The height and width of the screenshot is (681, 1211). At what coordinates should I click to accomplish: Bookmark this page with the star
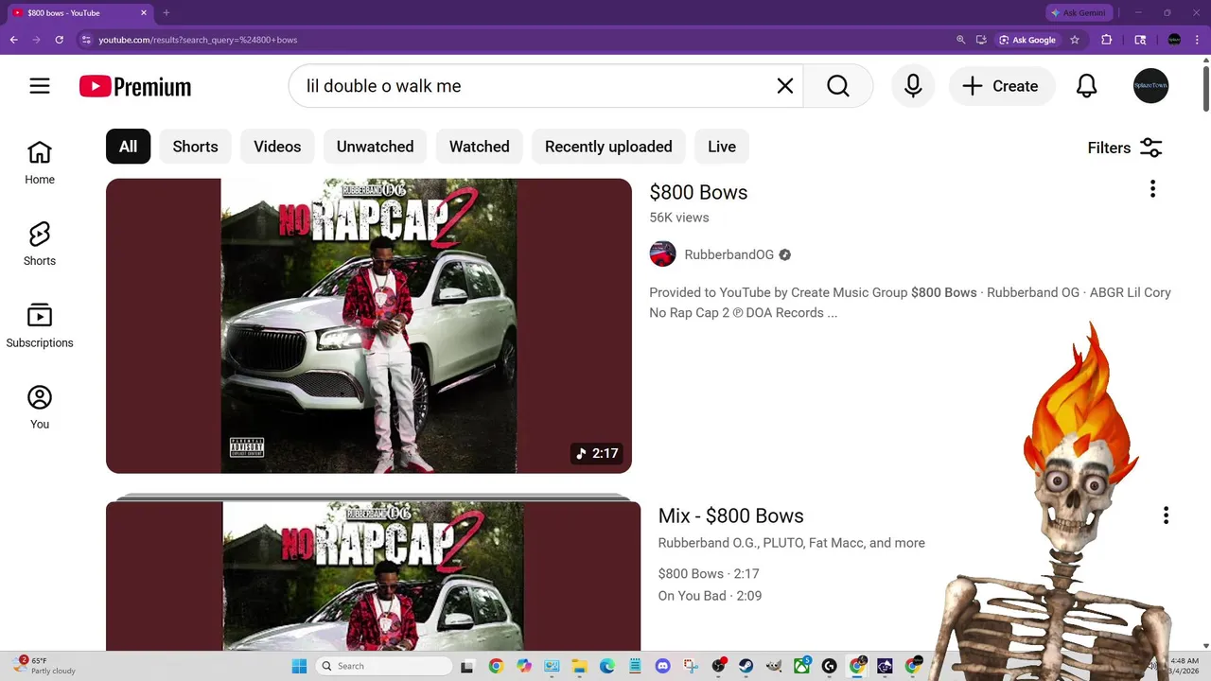pos(1075,40)
